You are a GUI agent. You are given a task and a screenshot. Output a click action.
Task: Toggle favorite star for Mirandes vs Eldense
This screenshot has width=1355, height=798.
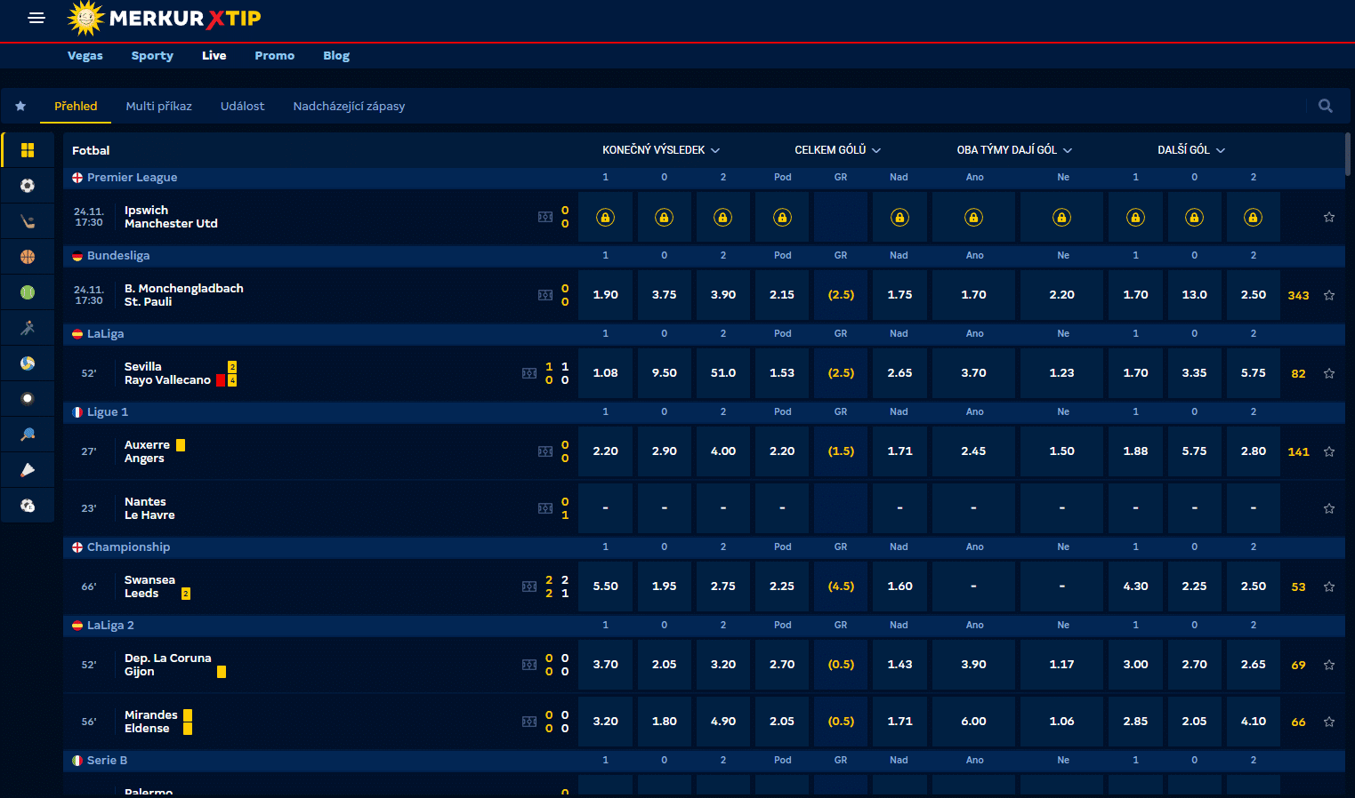(1329, 722)
